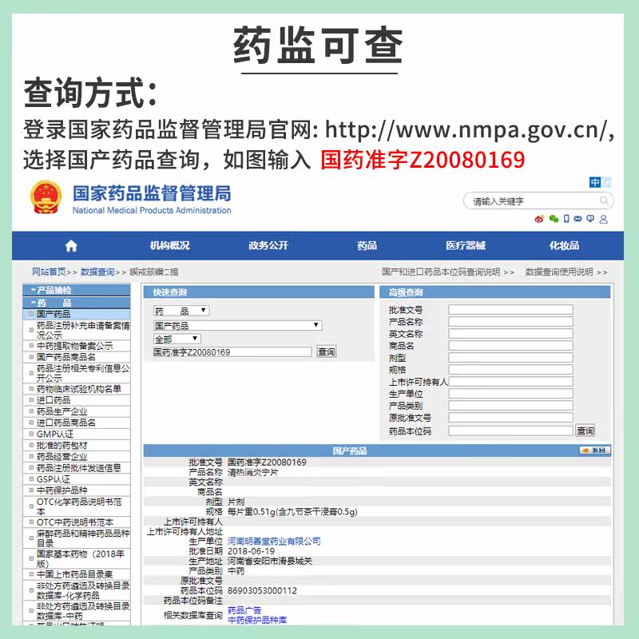639x639 pixels.
Task: Select 中药保护品种 in sidebar
Action: click(77, 490)
